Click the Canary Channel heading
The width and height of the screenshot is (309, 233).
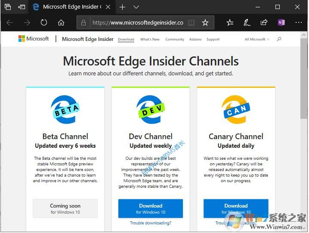tap(236, 137)
